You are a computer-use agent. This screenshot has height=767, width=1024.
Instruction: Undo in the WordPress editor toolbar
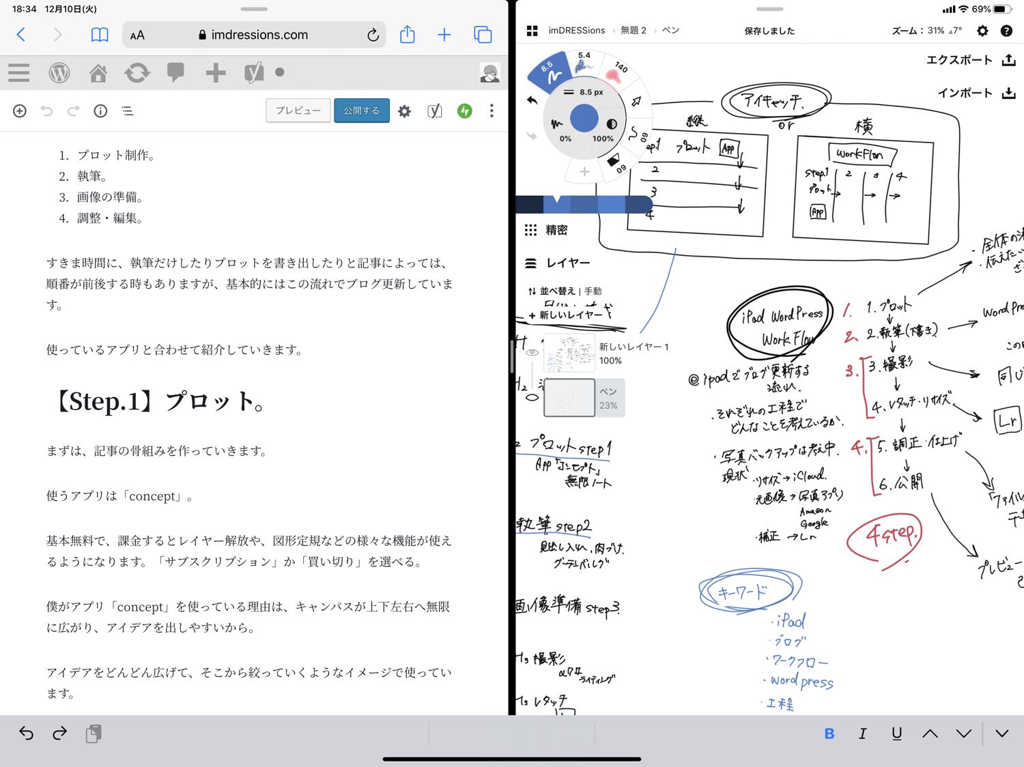[46, 111]
